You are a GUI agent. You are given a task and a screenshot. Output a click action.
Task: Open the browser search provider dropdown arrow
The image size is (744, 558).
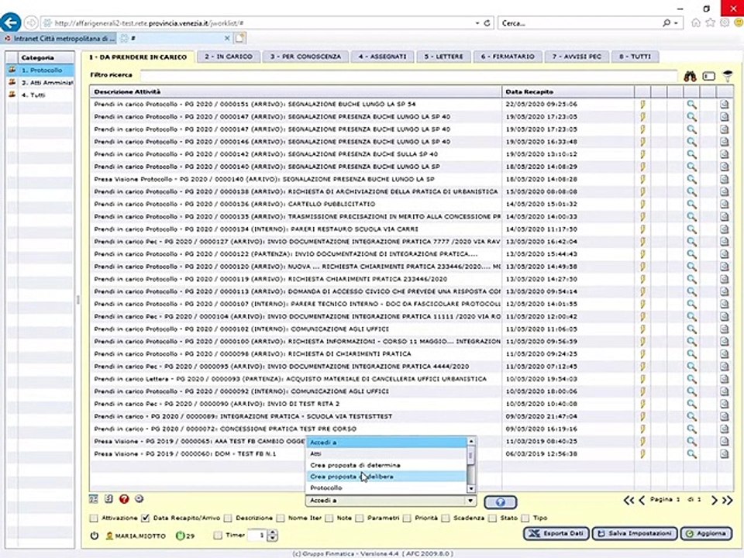tap(676, 22)
